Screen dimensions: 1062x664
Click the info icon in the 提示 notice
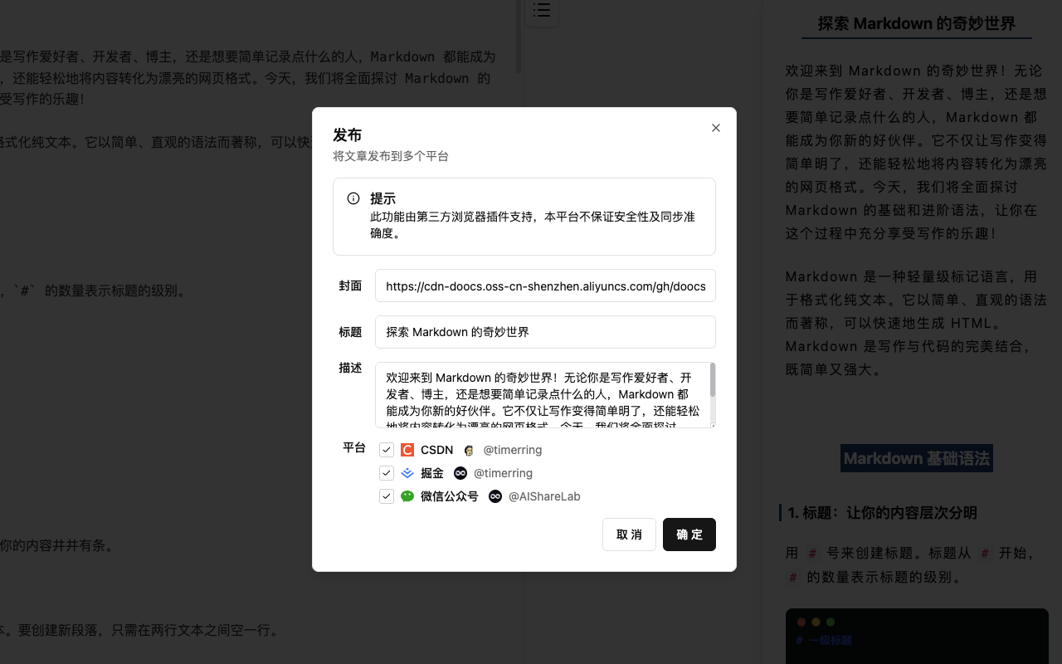(353, 198)
